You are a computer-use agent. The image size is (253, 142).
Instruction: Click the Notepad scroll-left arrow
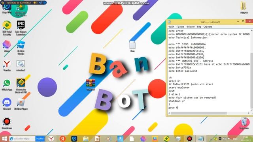tap(169, 113)
